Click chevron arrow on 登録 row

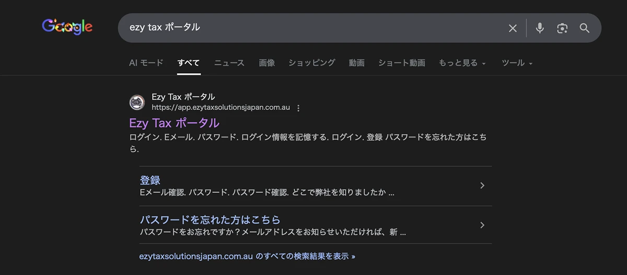482,186
